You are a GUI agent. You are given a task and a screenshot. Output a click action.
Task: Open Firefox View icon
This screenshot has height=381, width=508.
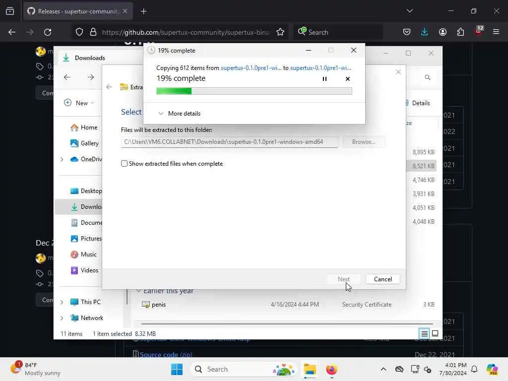(10, 11)
